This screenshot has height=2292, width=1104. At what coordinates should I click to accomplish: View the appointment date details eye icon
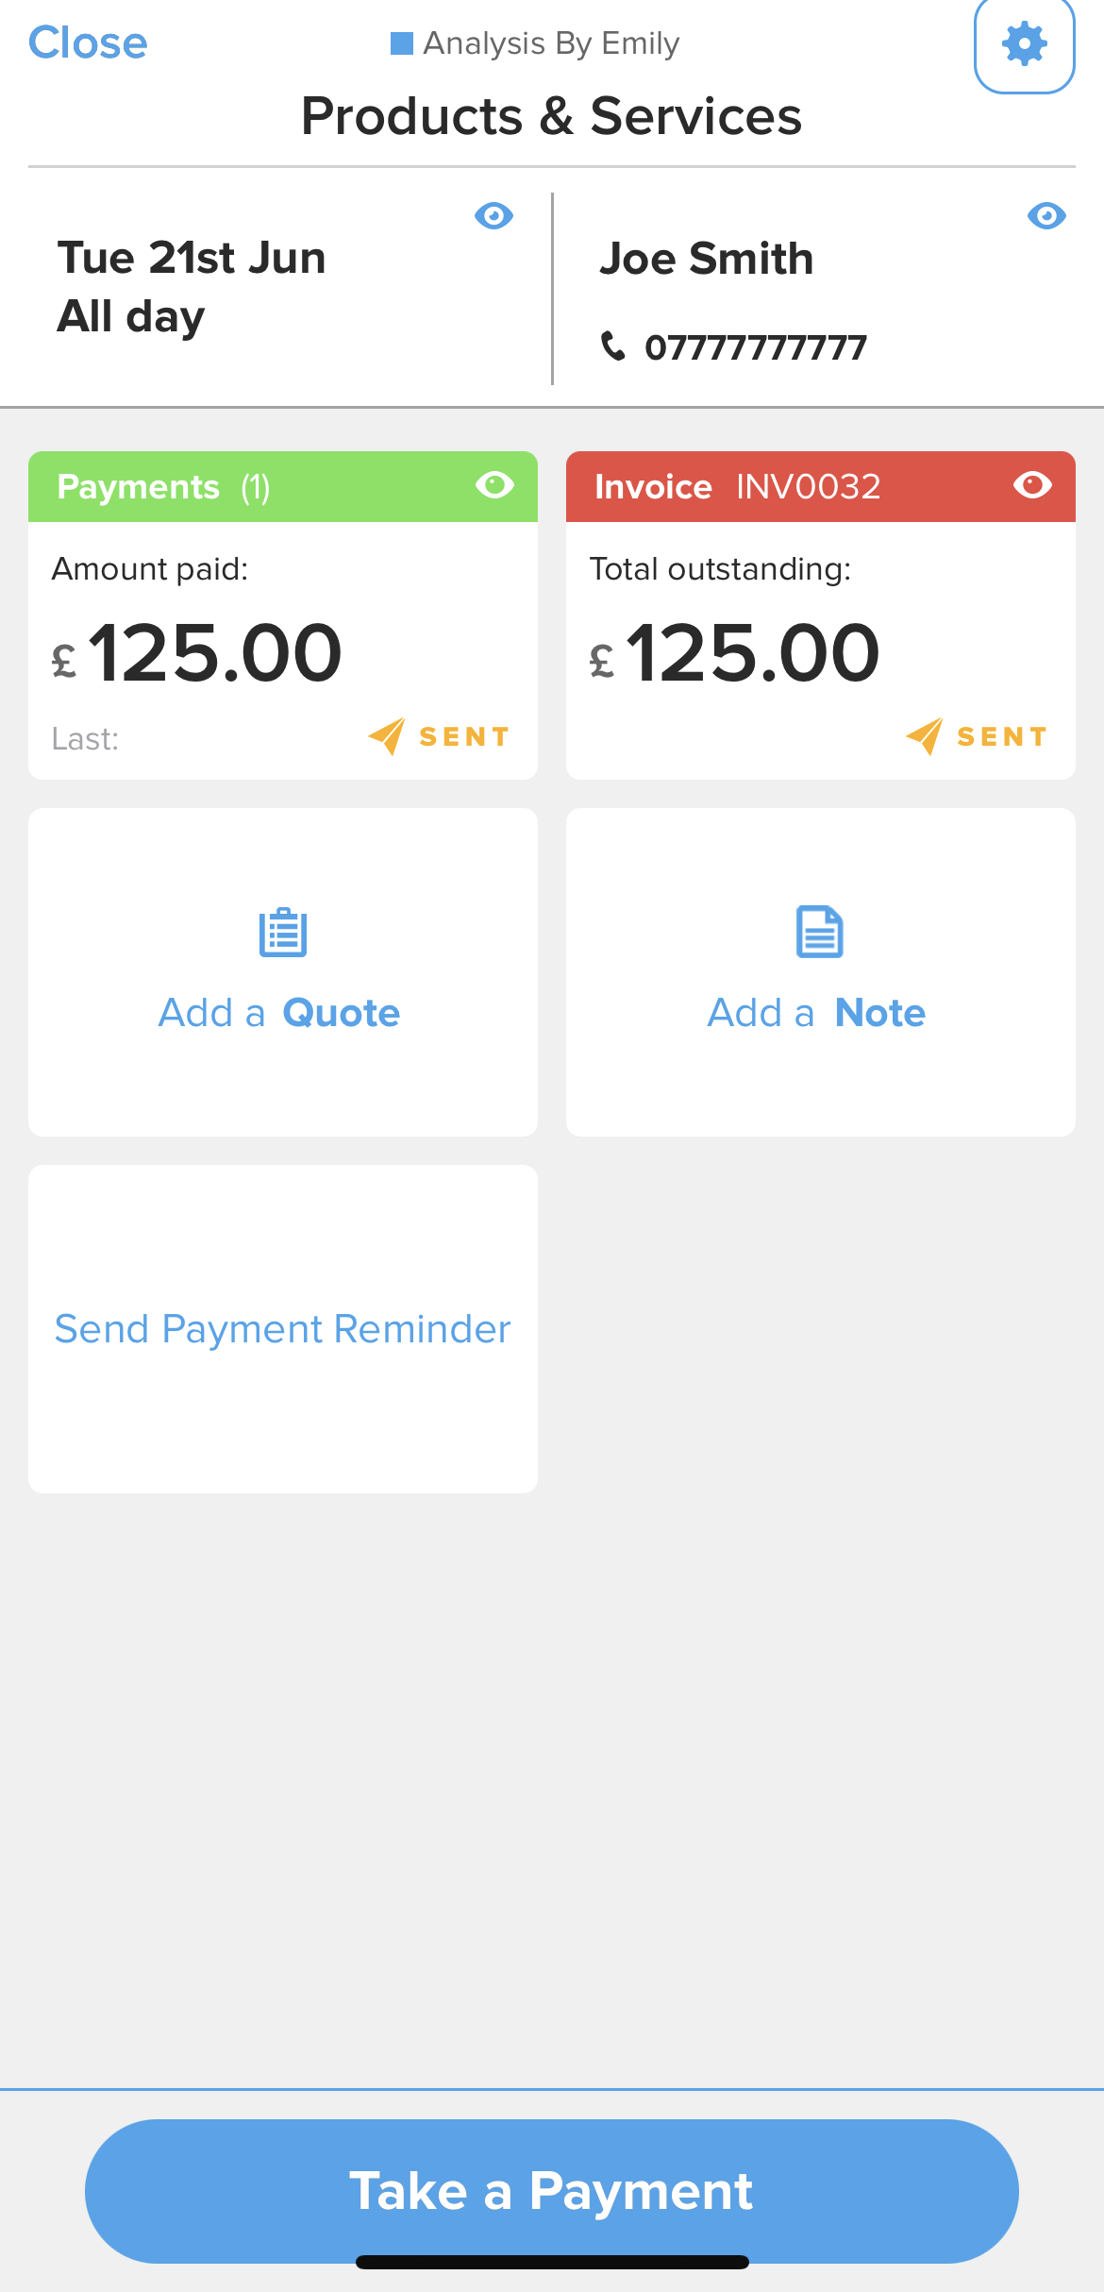tap(493, 216)
